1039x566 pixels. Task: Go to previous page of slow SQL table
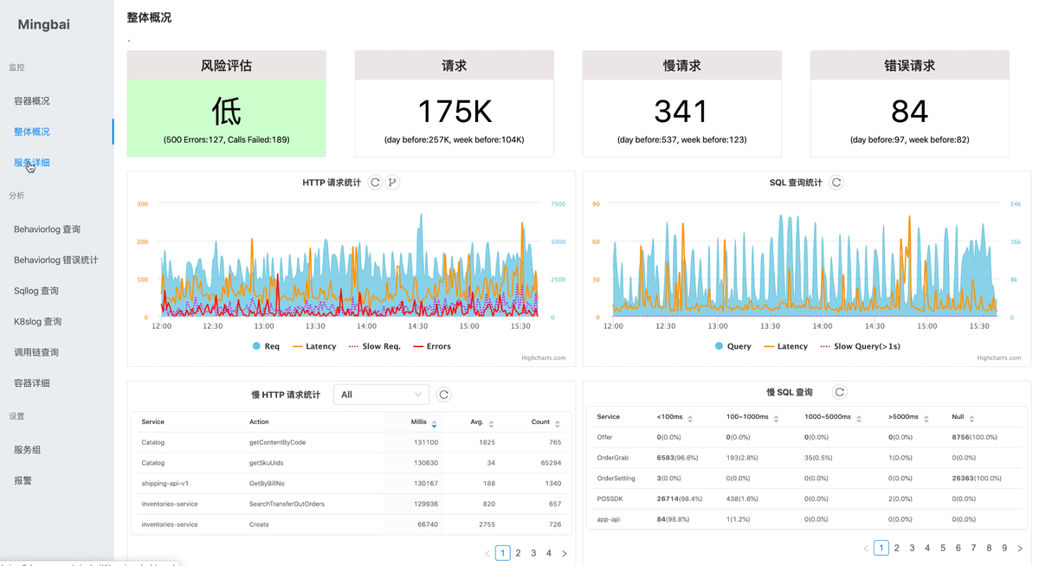[866, 548]
